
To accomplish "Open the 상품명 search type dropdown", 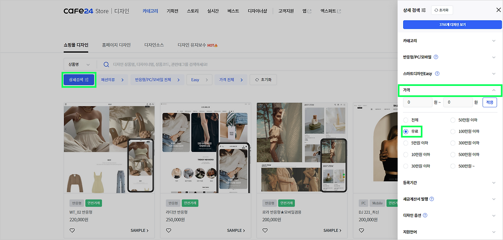I will pos(79,64).
